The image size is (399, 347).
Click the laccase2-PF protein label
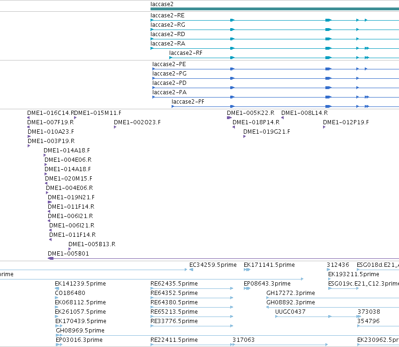[188, 102]
